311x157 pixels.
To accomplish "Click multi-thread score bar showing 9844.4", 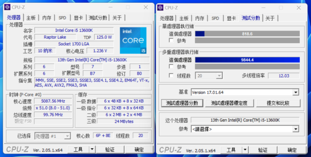I will [247, 60].
